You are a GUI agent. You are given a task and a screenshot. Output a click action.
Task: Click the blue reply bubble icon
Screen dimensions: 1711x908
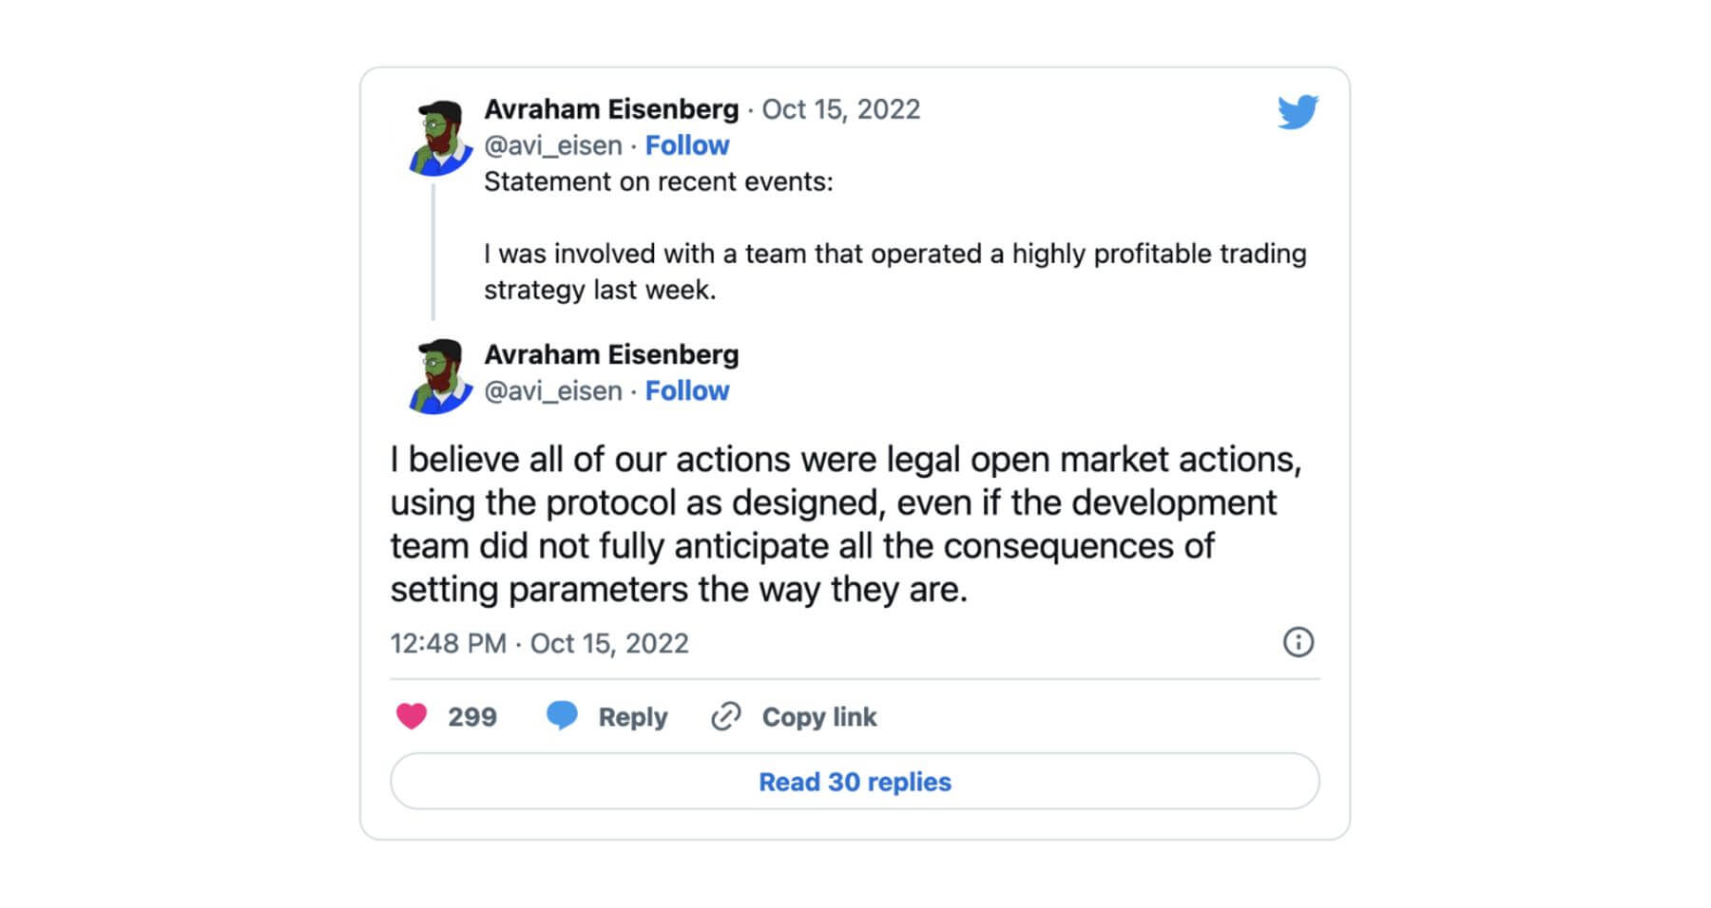pos(562,715)
